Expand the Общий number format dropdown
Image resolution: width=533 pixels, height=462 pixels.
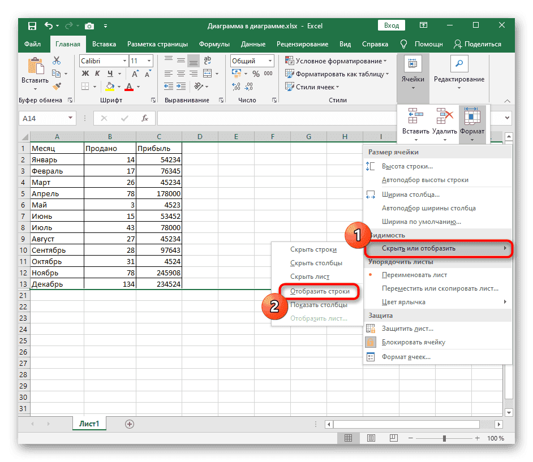tap(271, 61)
